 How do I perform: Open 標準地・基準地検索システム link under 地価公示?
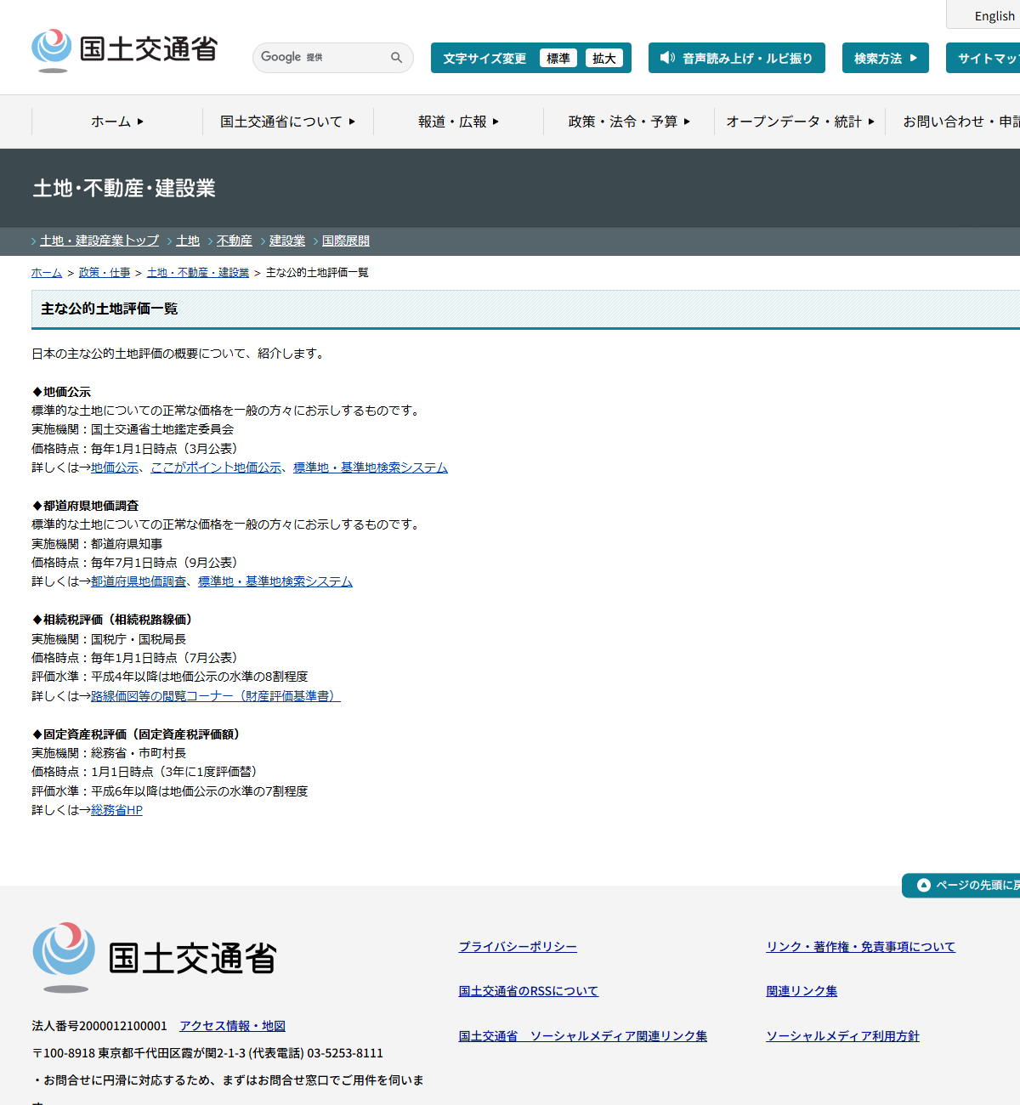tap(371, 467)
